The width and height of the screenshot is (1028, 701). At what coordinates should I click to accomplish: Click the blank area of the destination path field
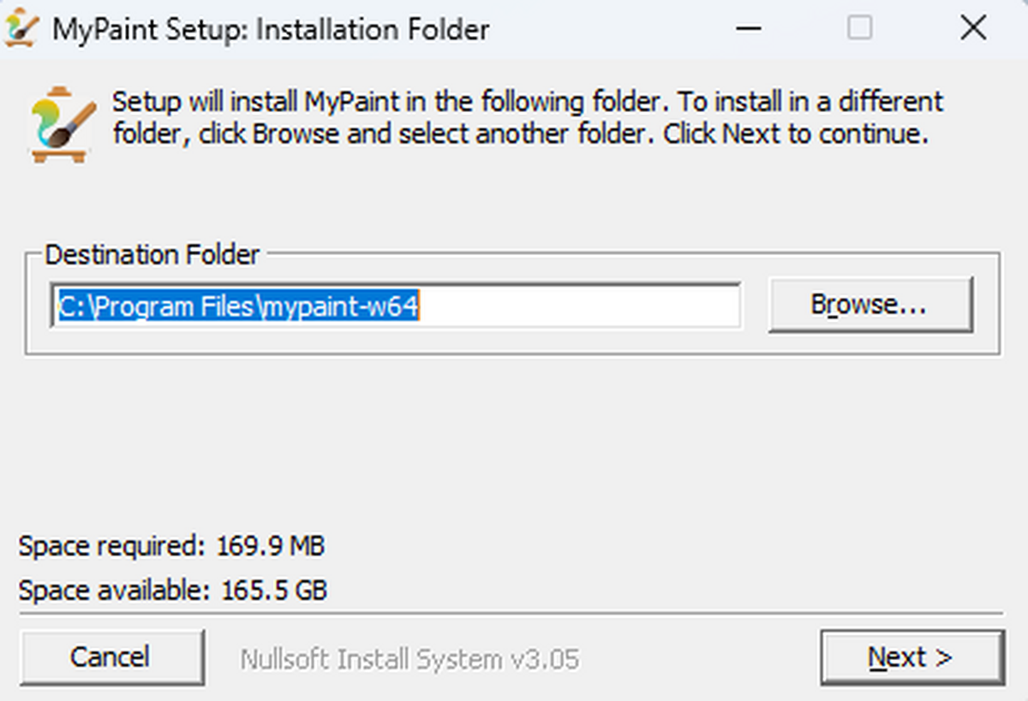[583, 306]
